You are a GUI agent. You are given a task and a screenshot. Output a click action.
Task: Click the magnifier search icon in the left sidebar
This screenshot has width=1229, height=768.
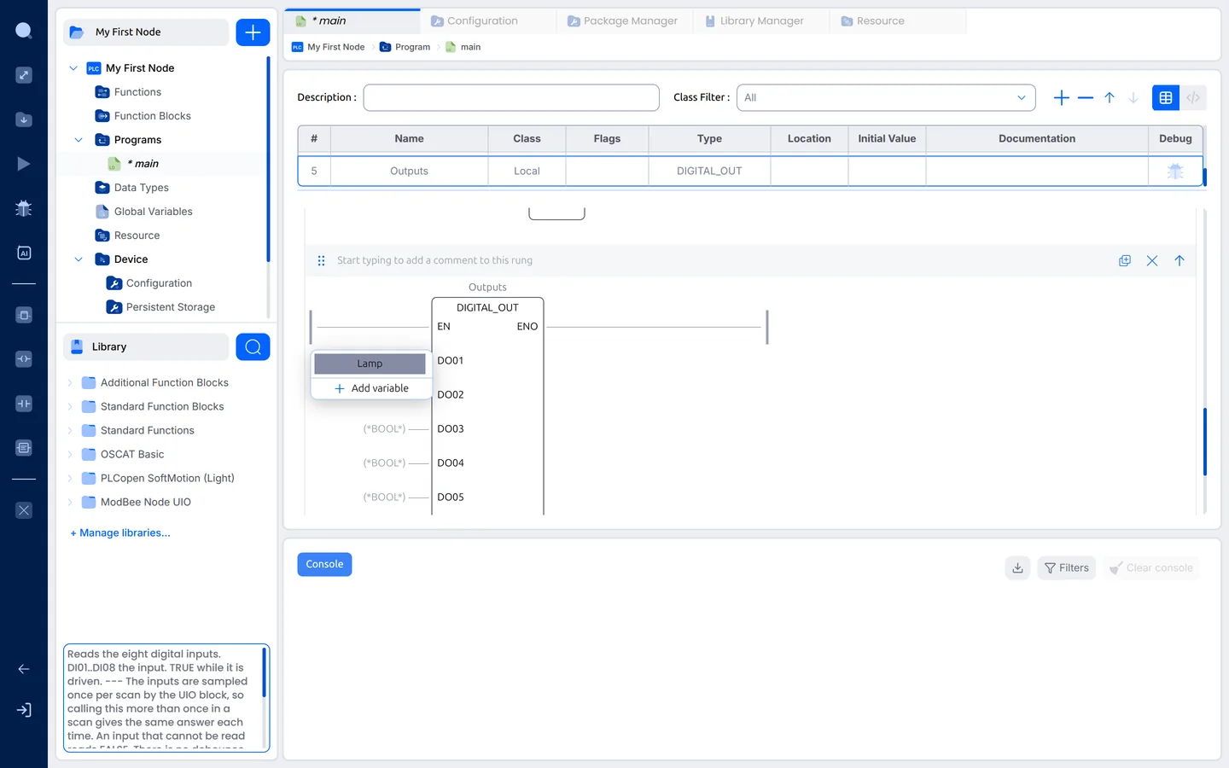tap(24, 32)
